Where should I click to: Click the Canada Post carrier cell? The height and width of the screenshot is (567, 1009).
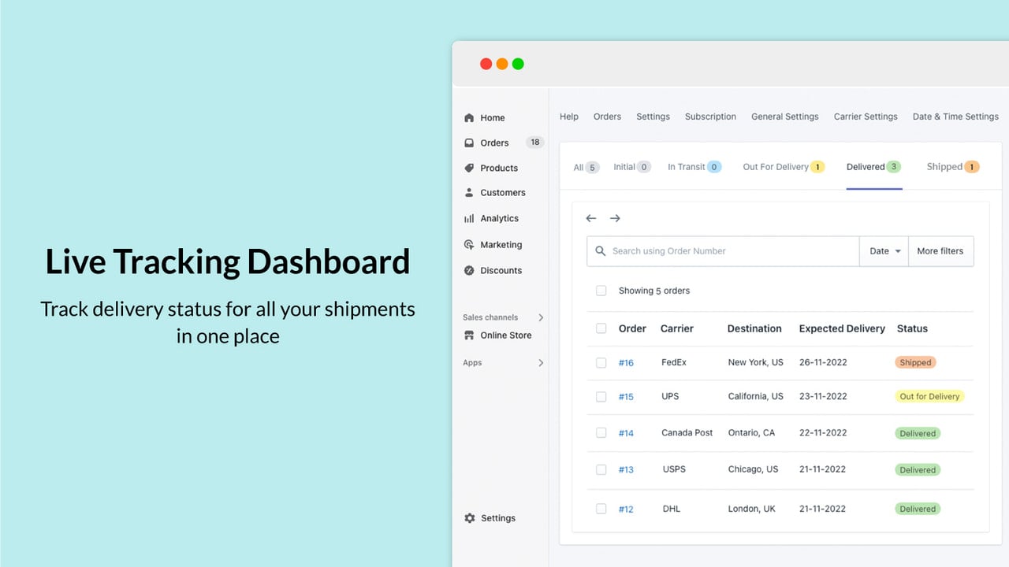coord(687,432)
